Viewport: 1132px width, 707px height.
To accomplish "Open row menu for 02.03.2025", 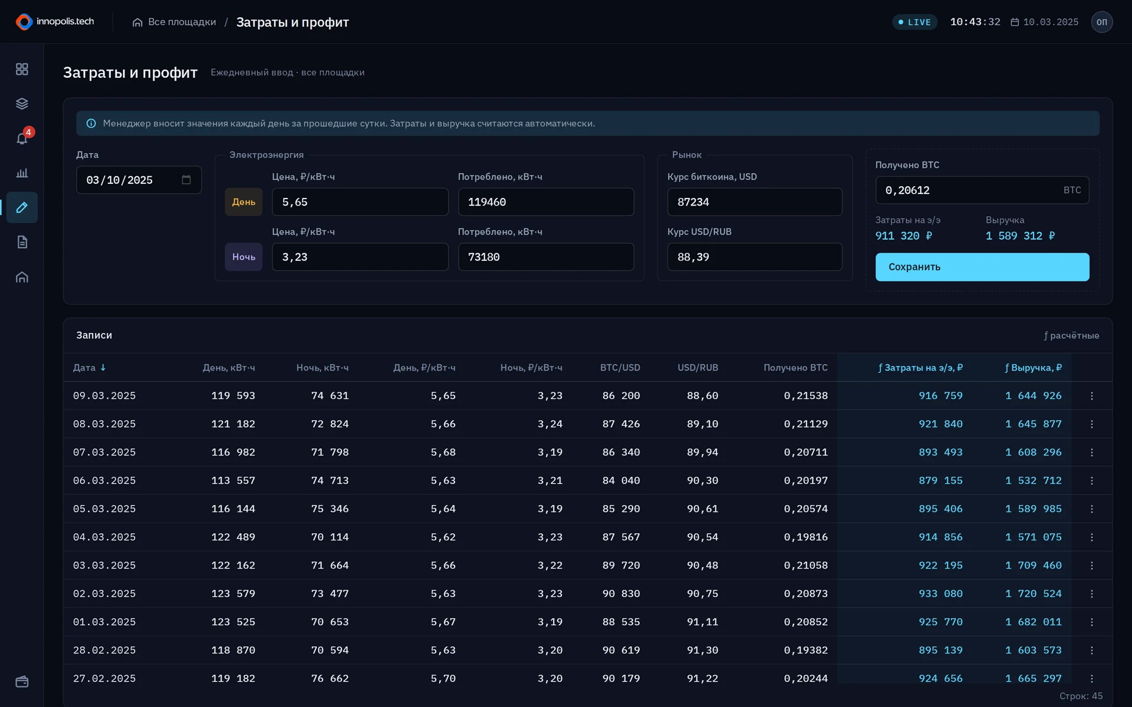I will tap(1091, 594).
